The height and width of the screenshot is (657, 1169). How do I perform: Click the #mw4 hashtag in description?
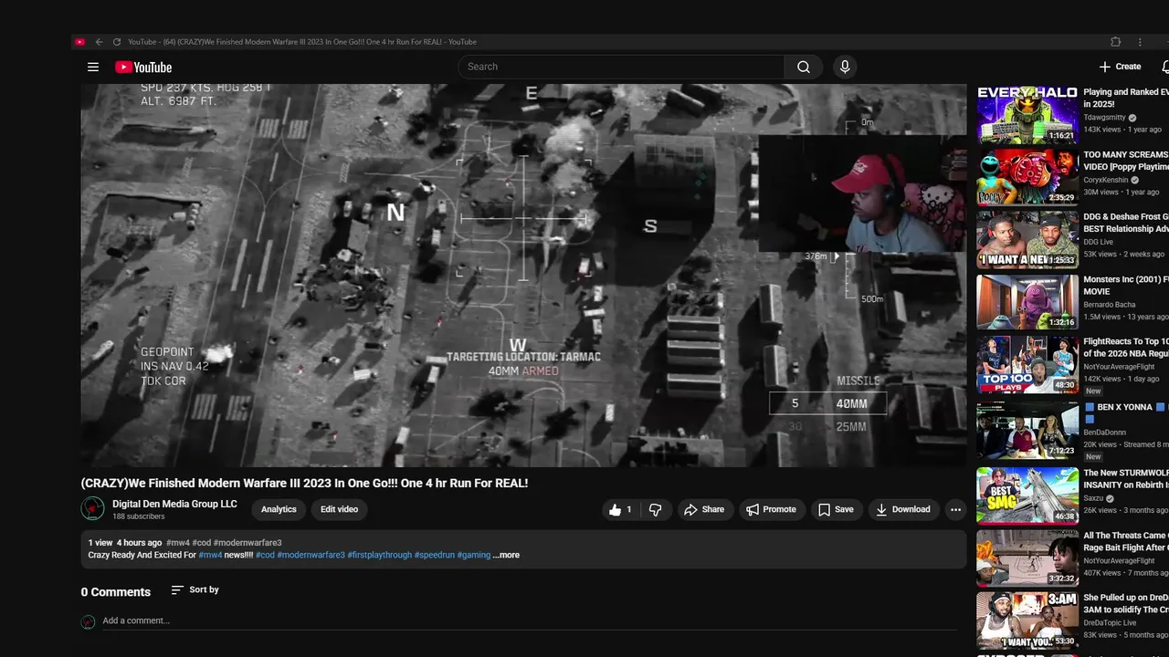210,555
